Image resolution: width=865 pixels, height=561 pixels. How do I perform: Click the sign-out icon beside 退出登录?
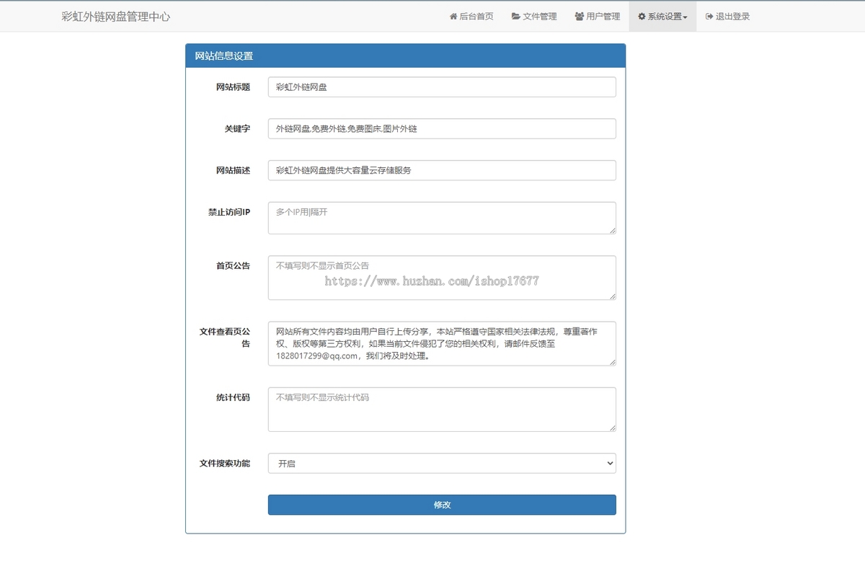point(709,17)
